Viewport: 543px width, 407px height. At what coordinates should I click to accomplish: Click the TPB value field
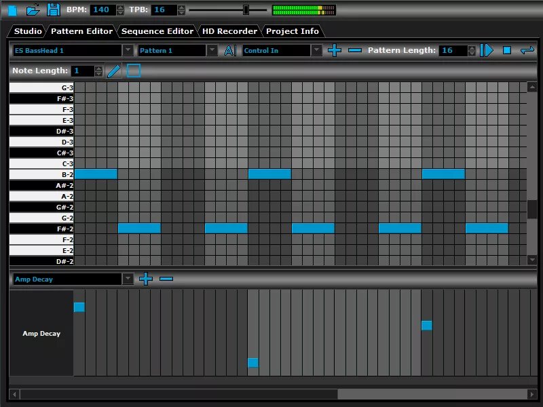coord(164,9)
